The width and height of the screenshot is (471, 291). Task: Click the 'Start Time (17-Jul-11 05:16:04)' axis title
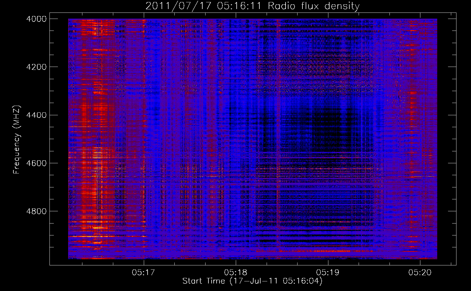(252, 281)
